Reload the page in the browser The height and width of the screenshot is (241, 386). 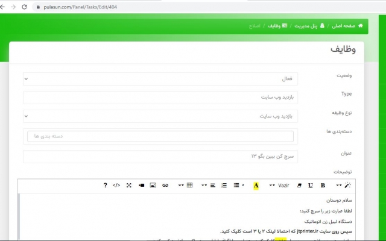click(24, 7)
